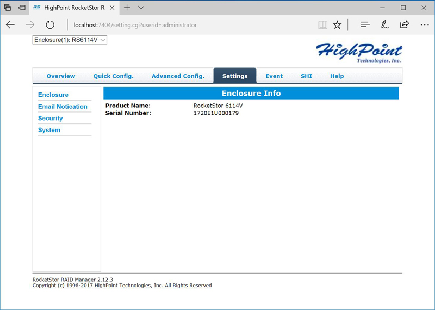Open the System sidebar link
435x310 pixels.
click(x=49, y=131)
